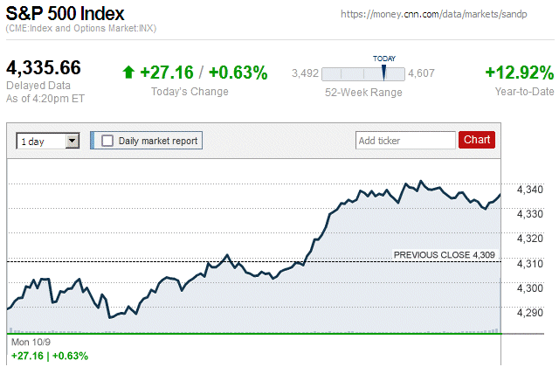
Task: Click the red Chart button
Action: pyautogui.click(x=477, y=140)
